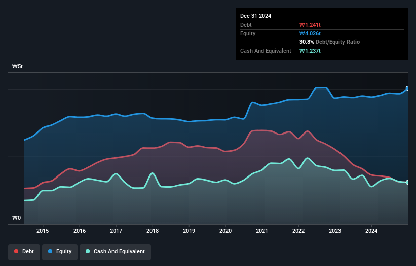Toggle the Equity series legend button
This screenshot has width=416, height=266.
click(60, 252)
